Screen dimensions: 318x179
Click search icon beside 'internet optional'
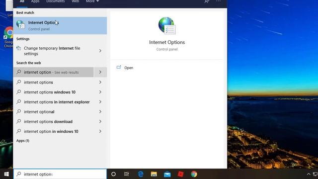click(x=19, y=111)
